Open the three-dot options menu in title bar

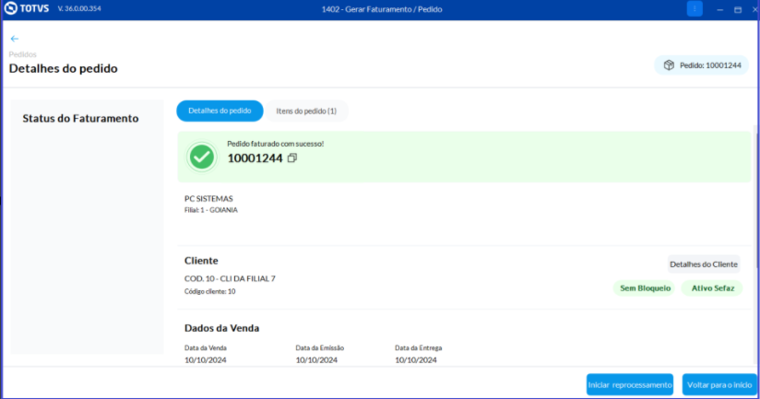(x=695, y=8)
